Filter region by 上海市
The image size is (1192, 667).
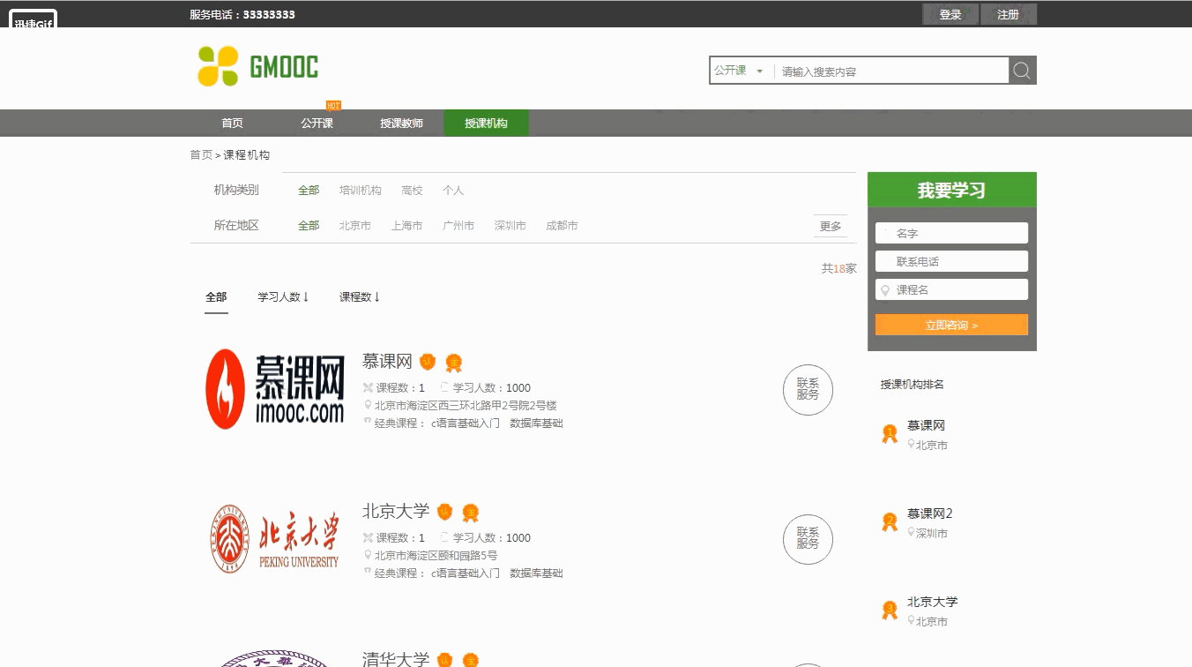pyautogui.click(x=407, y=226)
